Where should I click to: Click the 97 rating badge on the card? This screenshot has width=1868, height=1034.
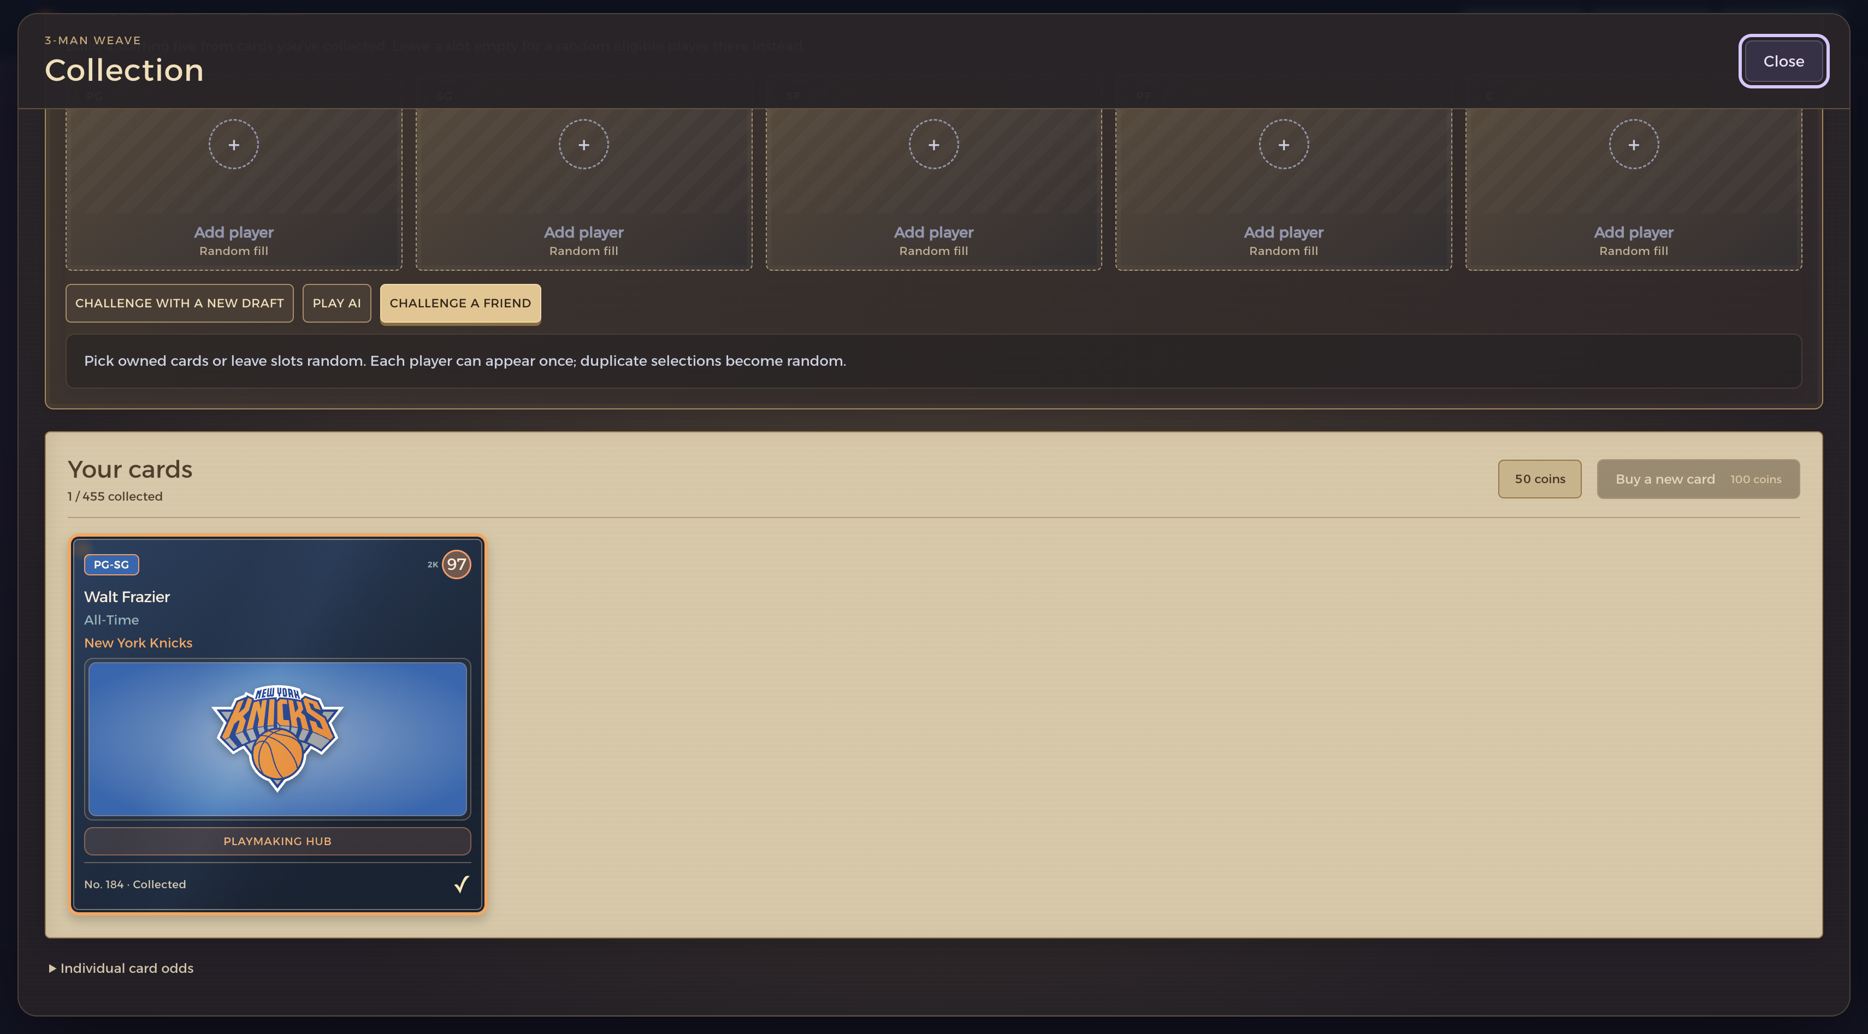coord(456,564)
